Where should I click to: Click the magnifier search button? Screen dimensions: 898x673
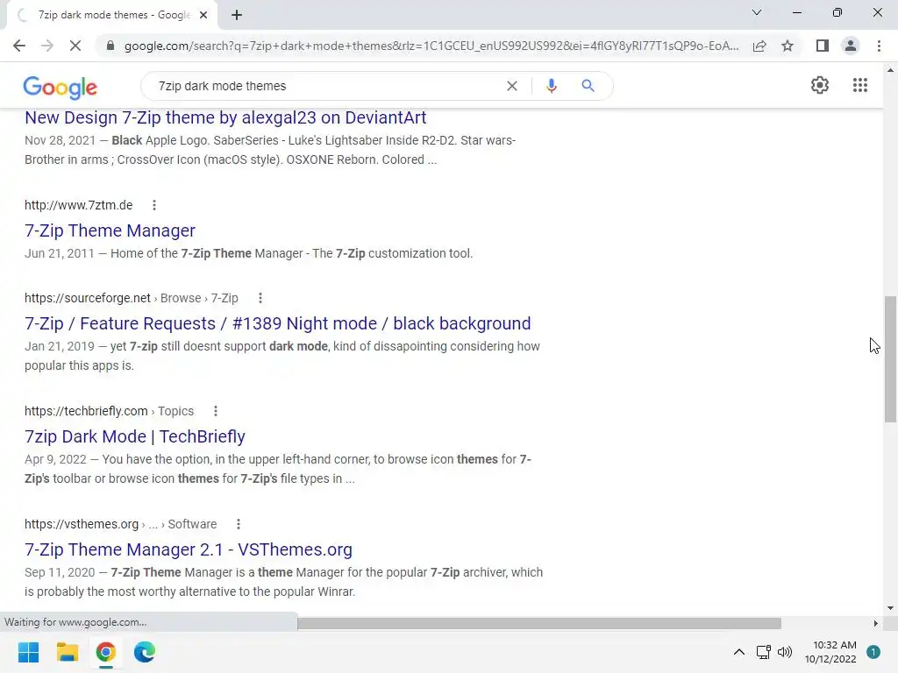click(x=588, y=86)
